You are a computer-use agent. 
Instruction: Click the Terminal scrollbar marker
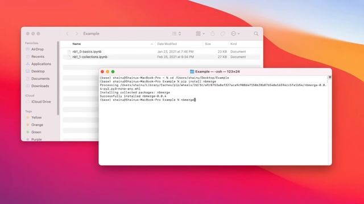coord(330,77)
